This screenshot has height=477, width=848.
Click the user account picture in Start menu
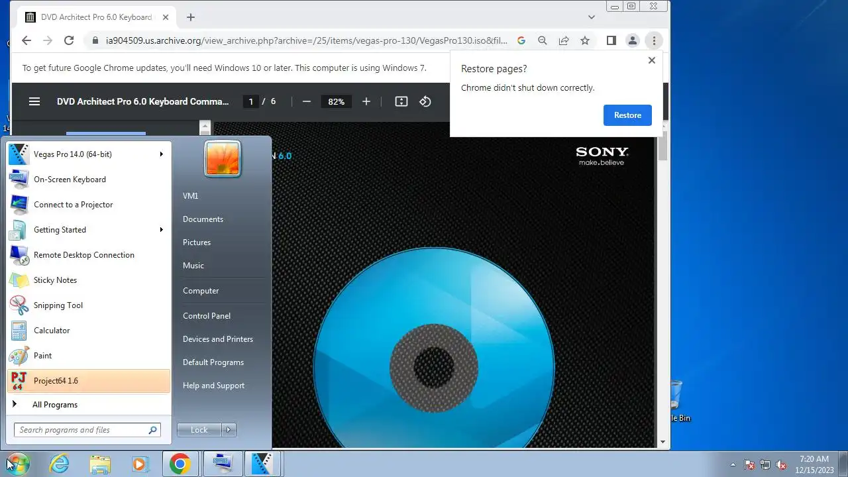tap(223, 159)
